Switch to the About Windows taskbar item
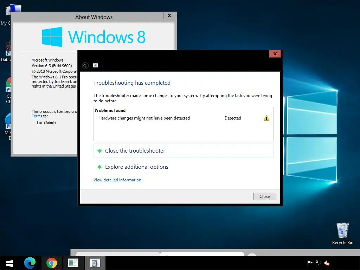 click(73, 263)
